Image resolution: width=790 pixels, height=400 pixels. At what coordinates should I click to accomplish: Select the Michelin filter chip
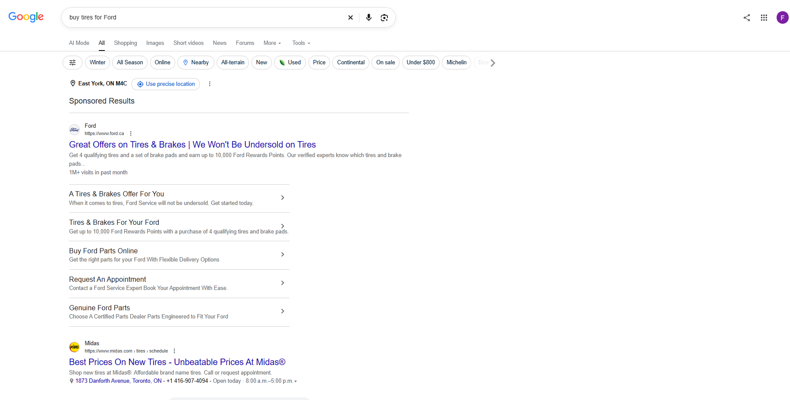pos(456,63)
